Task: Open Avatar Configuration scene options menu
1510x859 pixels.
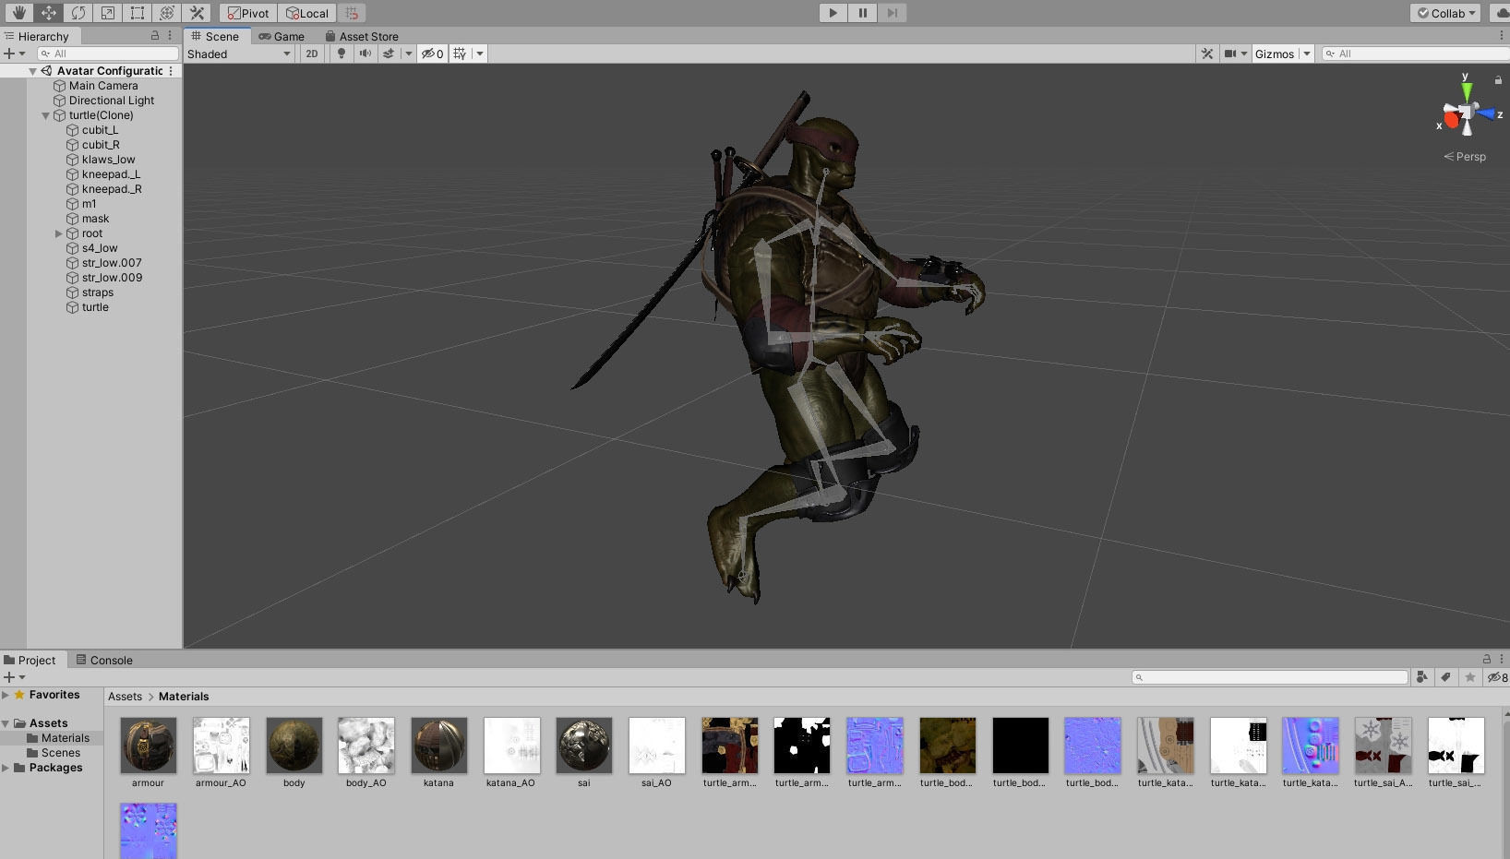Action: pos(171,71)
